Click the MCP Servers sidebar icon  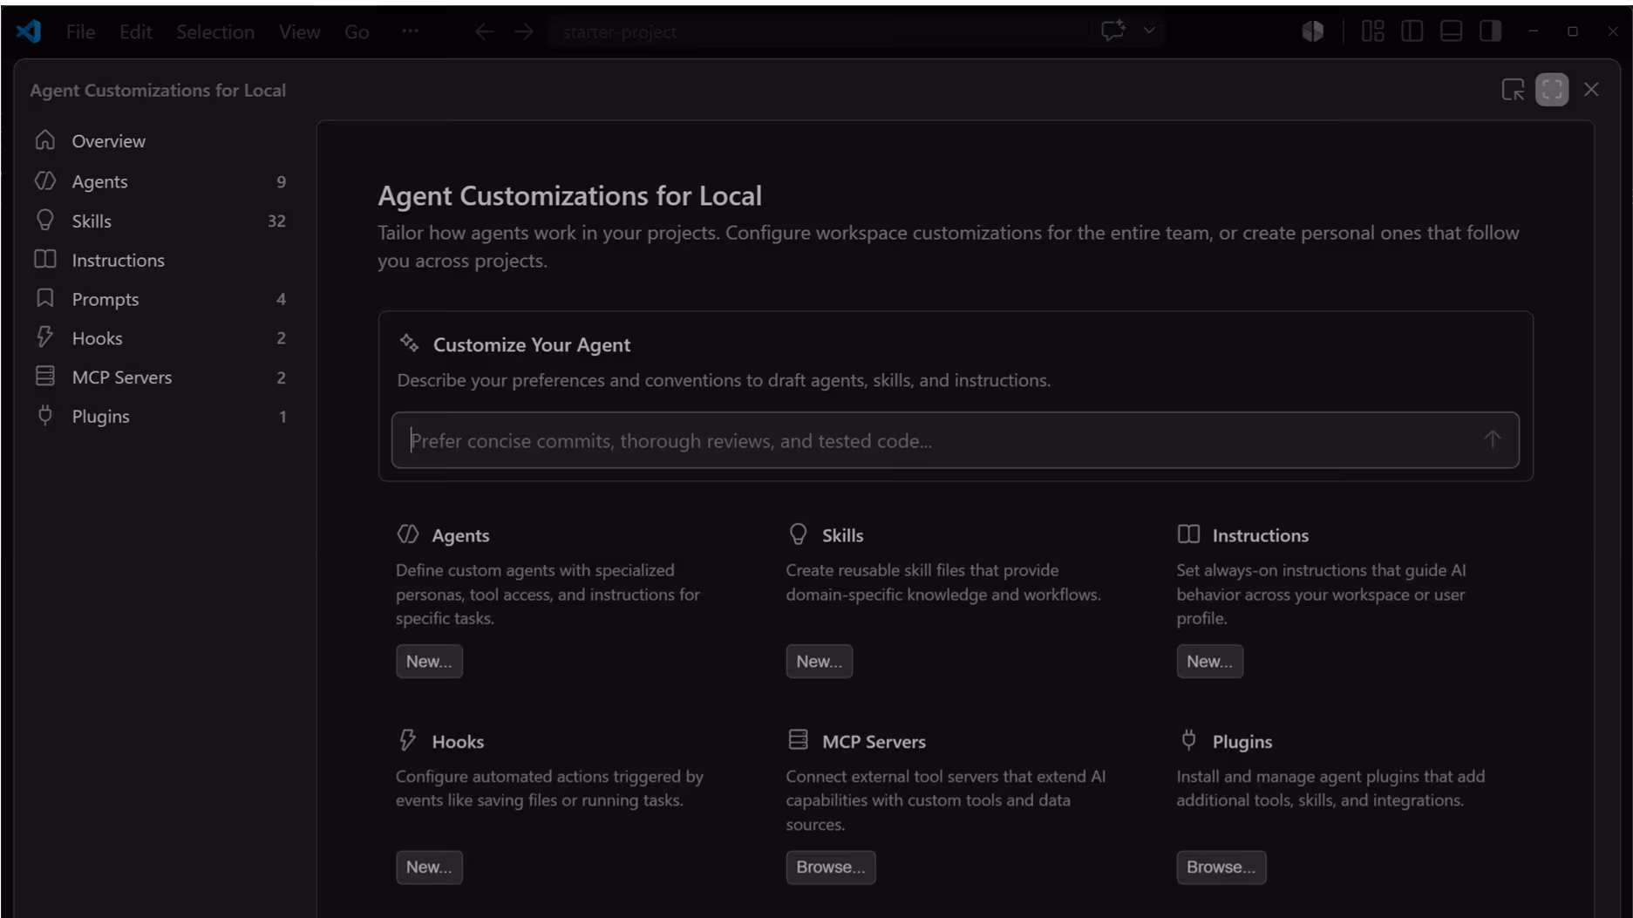45,376
